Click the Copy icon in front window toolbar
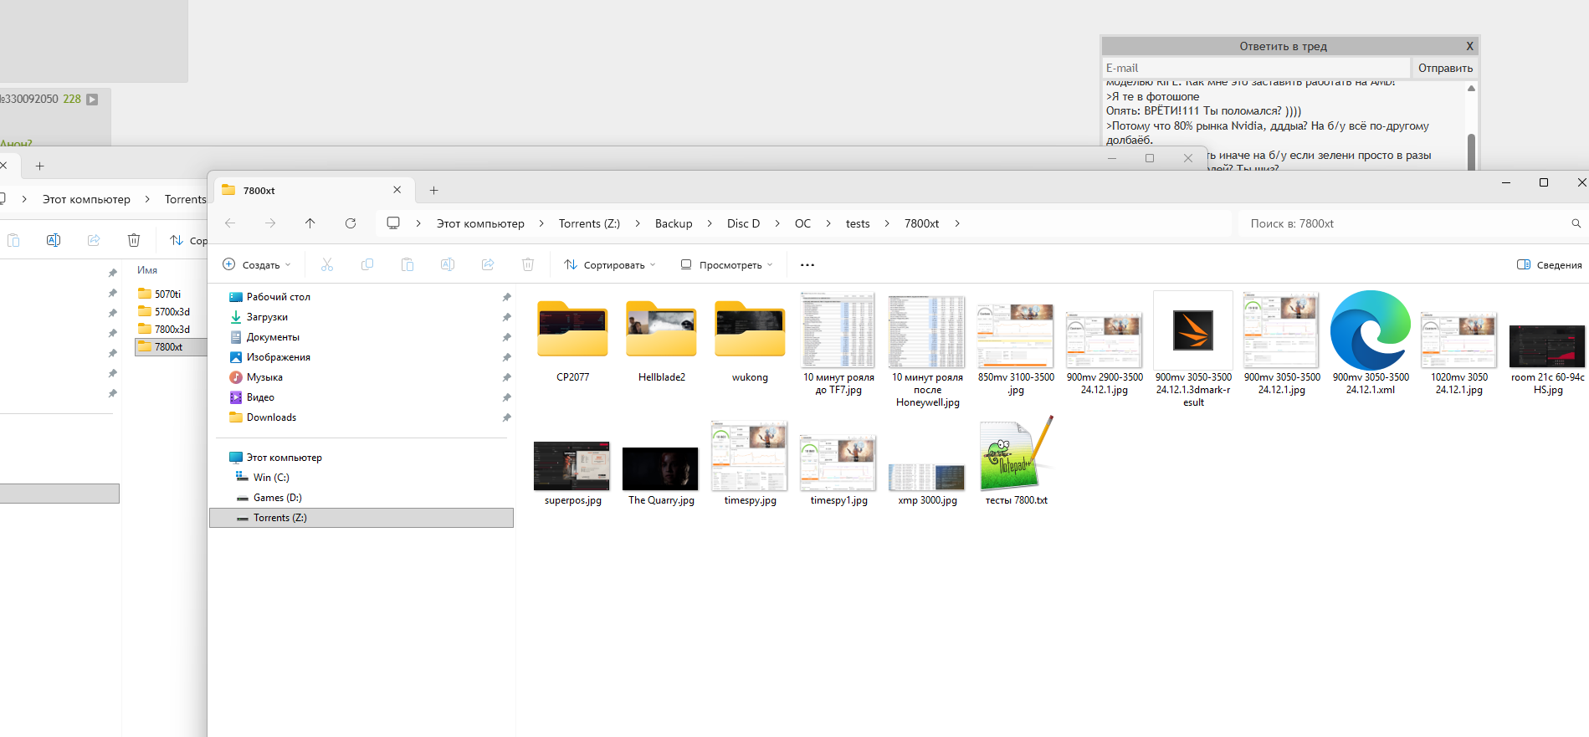The image size is (1589, 737). click(367, 265)
